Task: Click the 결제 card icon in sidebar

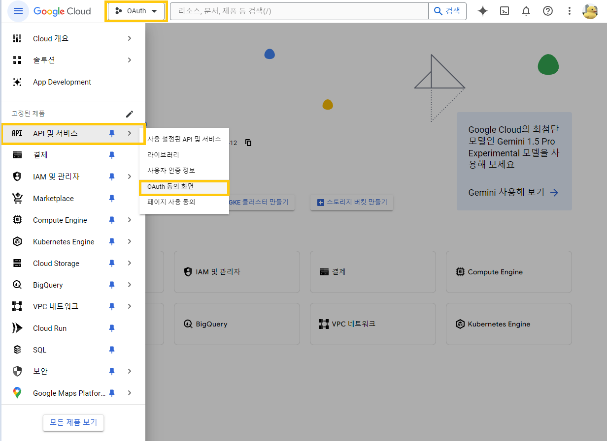Action: pos(17,155)
